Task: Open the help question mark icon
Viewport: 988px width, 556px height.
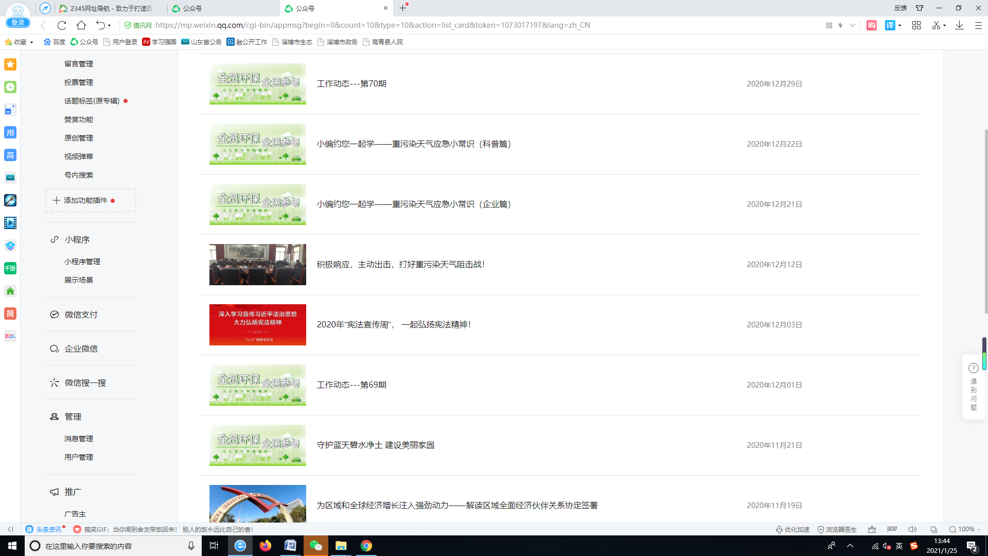Action: point(973,368)
